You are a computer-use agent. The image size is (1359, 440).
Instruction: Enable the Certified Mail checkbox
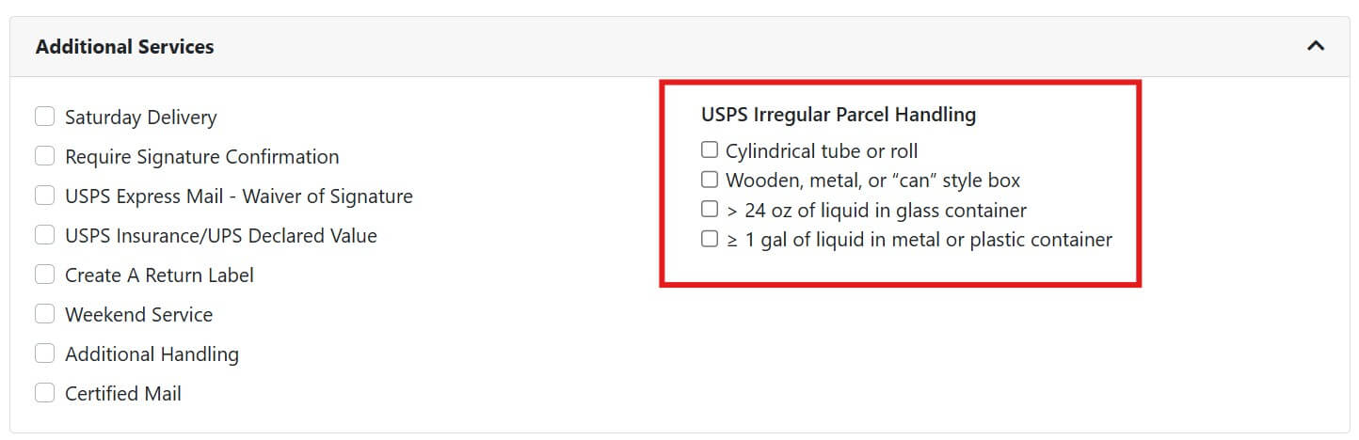point(44,393)
